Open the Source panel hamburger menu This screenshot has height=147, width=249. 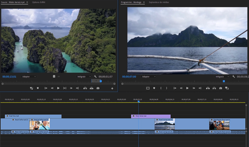click(27, 2)
